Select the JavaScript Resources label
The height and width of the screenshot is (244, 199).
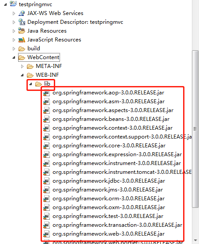[54, 40]
